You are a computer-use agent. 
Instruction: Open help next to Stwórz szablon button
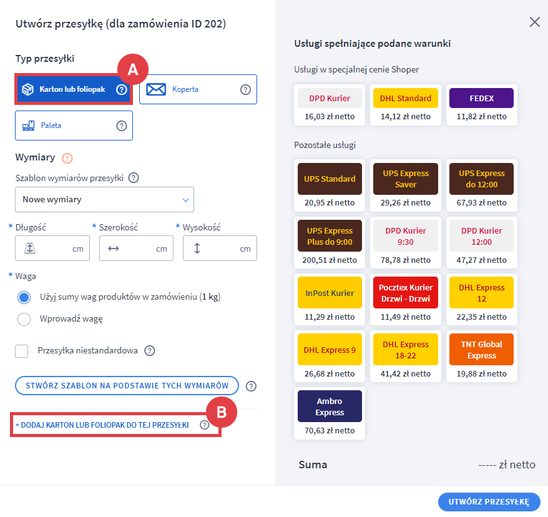(251, 387)
